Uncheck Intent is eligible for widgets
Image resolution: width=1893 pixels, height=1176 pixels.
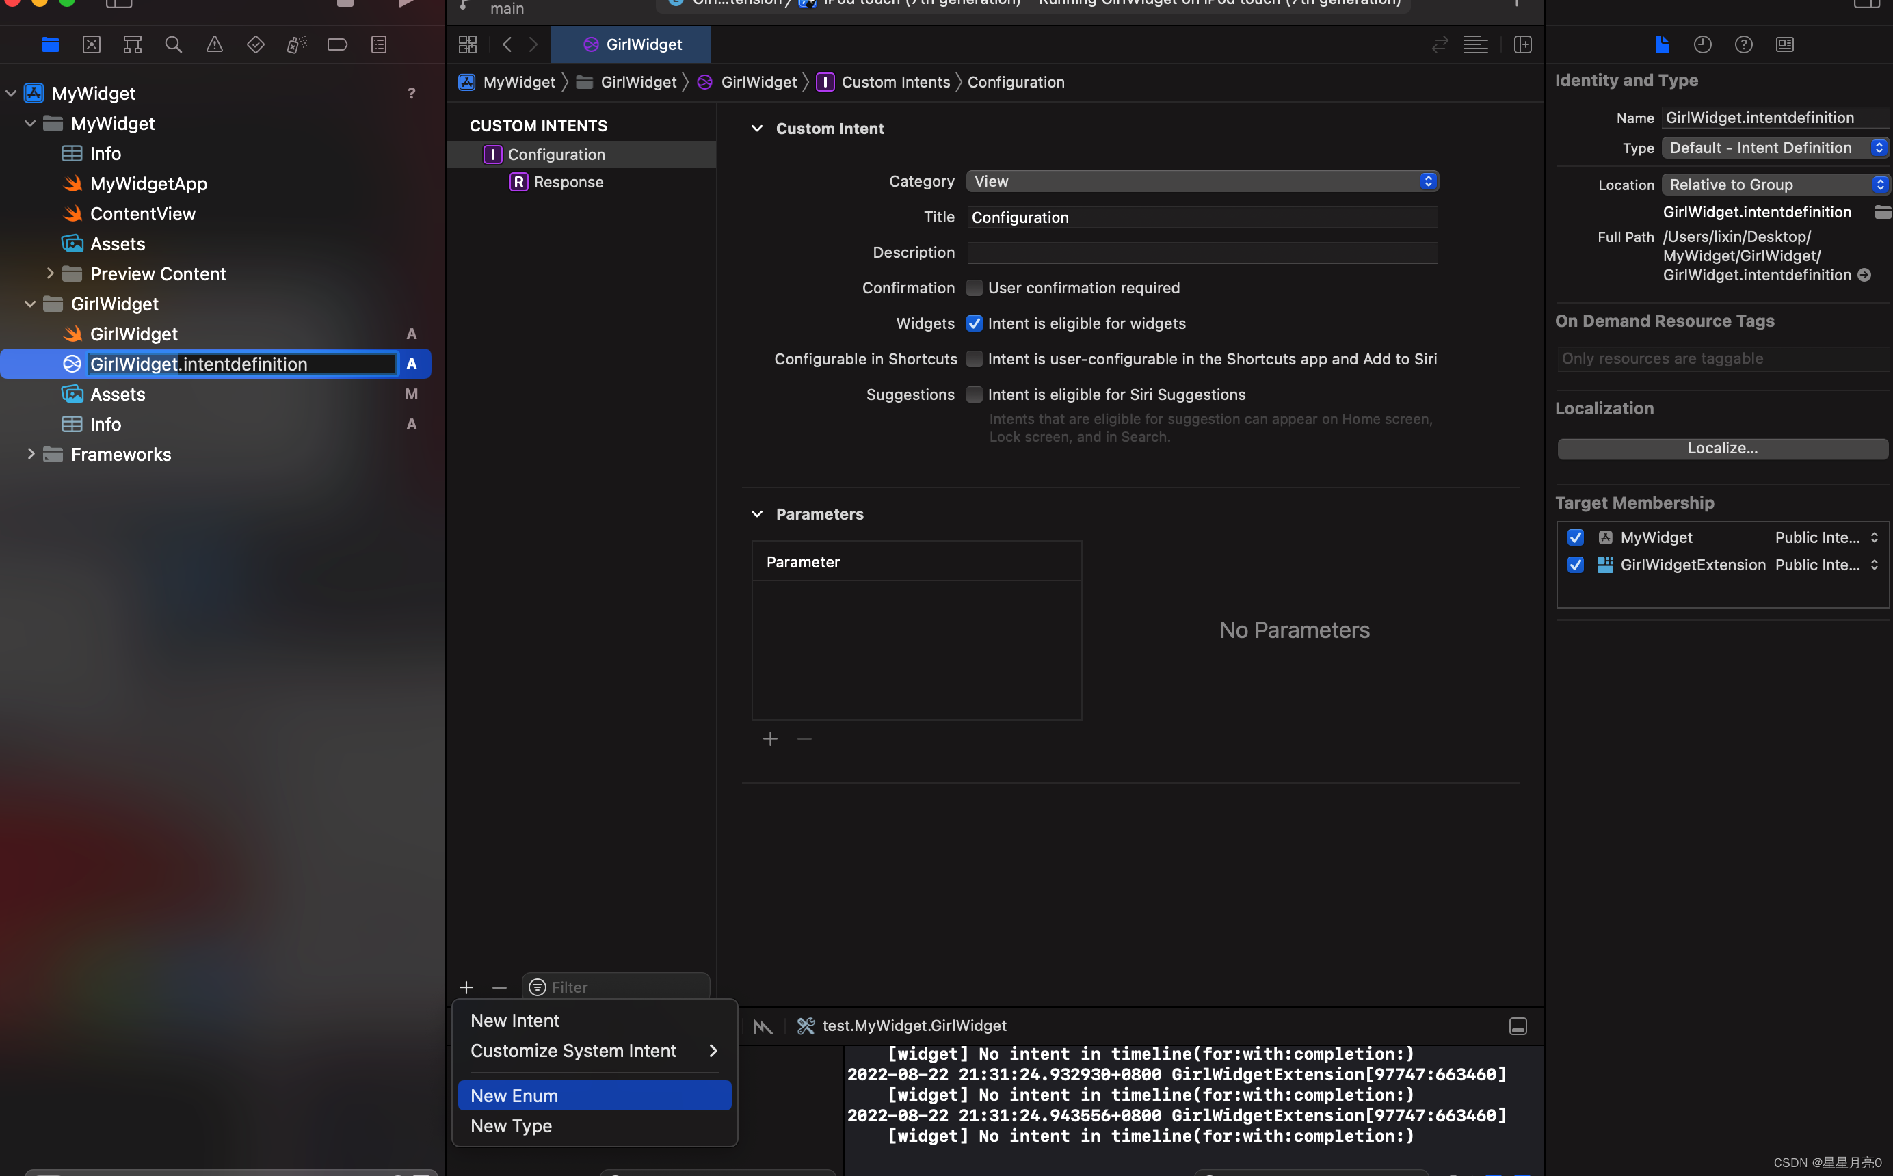coord(974,323)
